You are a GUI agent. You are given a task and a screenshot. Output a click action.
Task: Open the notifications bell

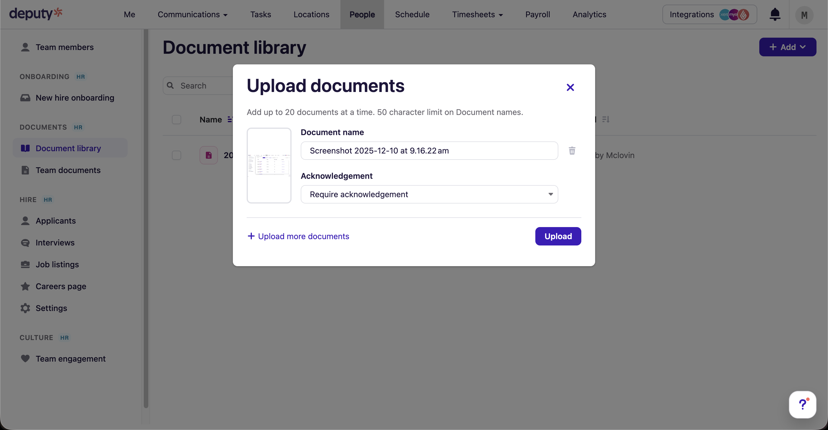[775, 14]
